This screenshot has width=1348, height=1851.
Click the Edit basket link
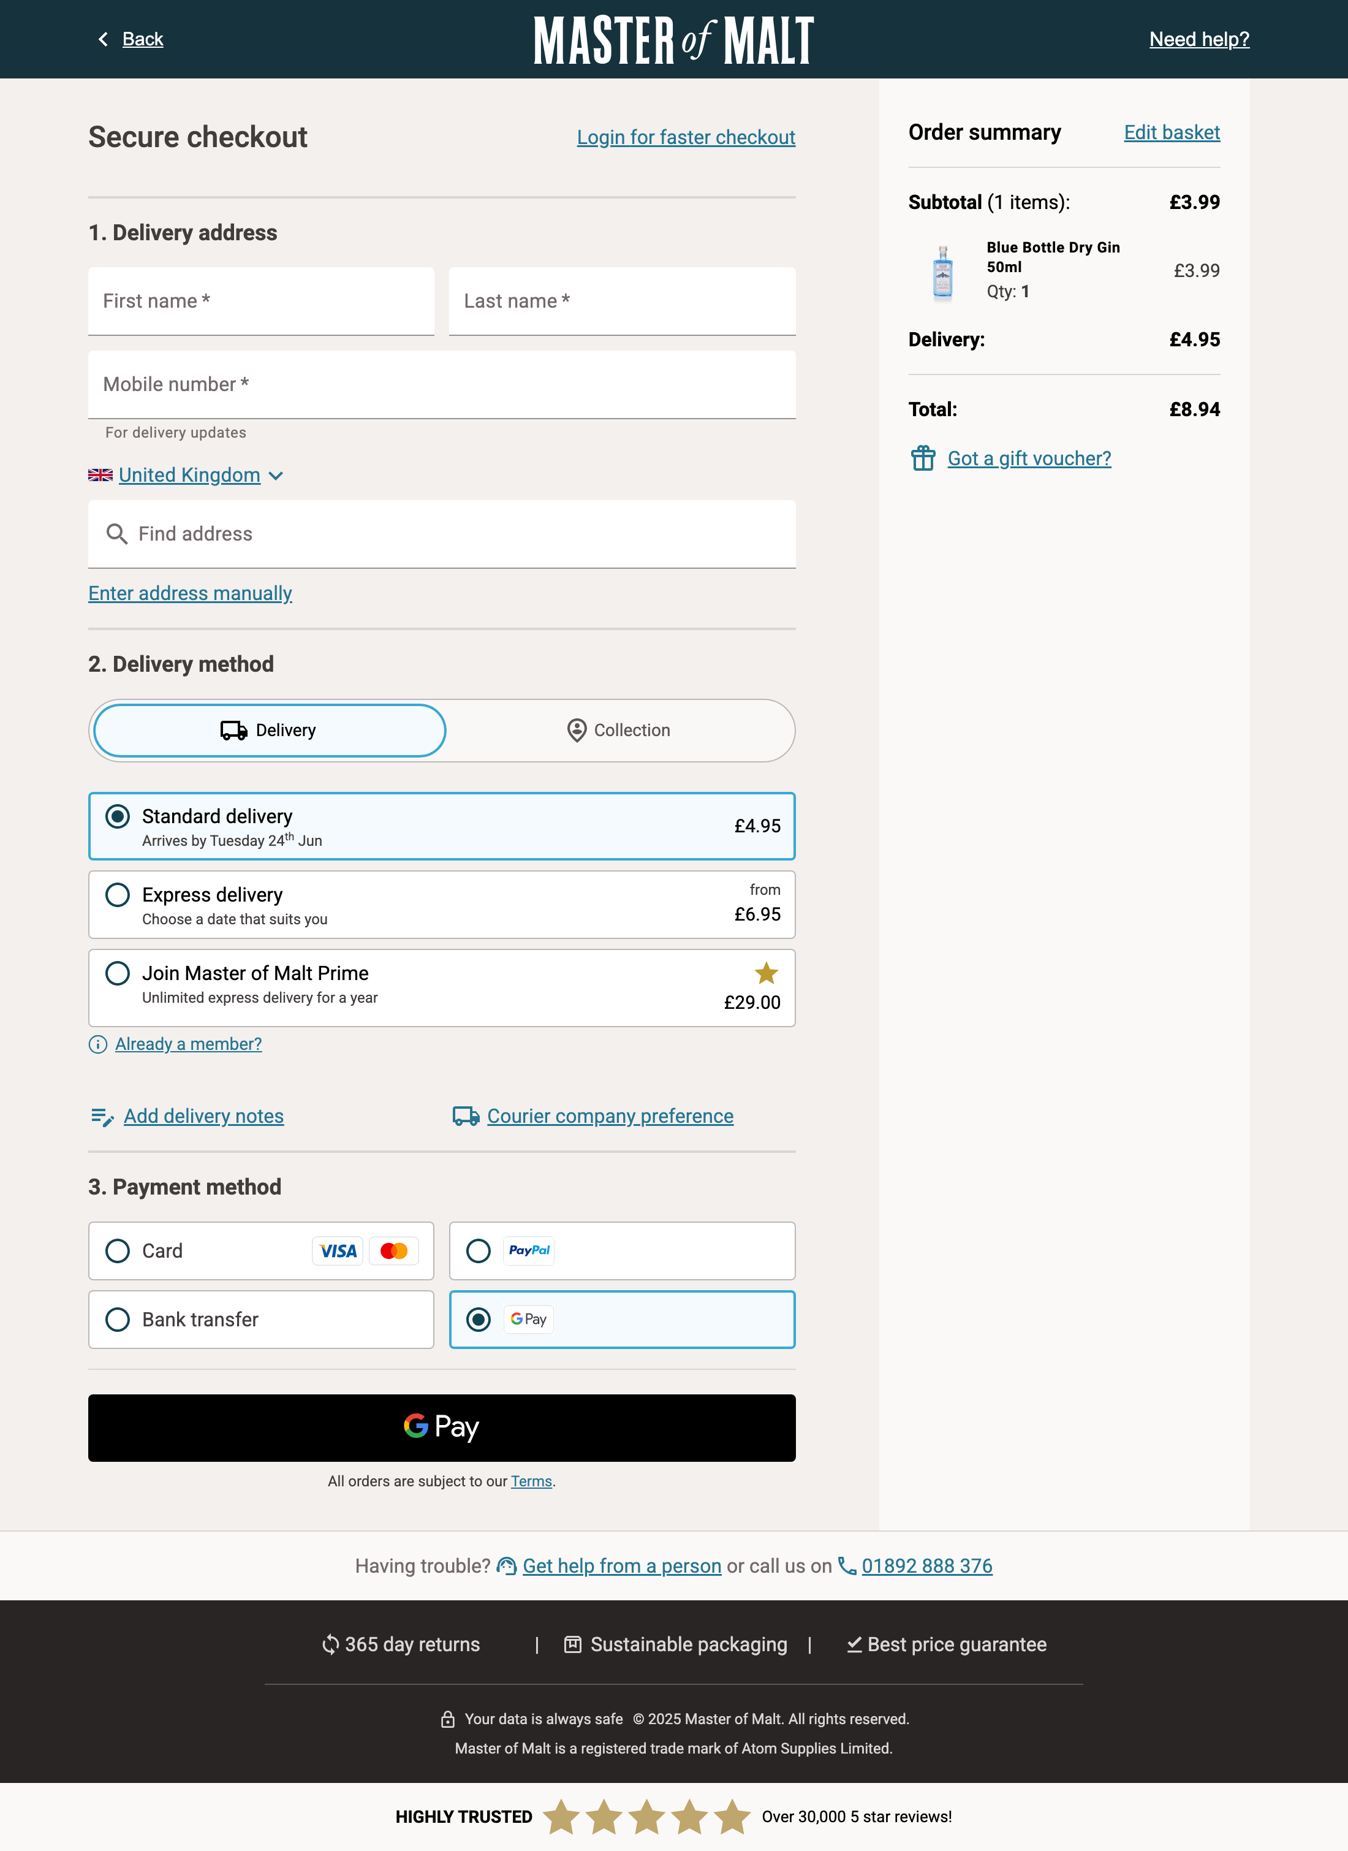(x=1172, y=132)
